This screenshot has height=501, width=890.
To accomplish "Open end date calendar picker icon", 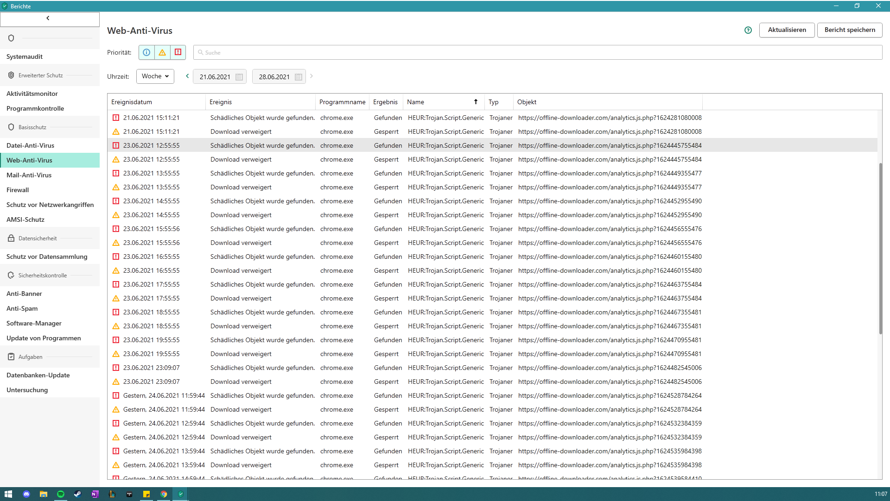I will pos(299,77).
